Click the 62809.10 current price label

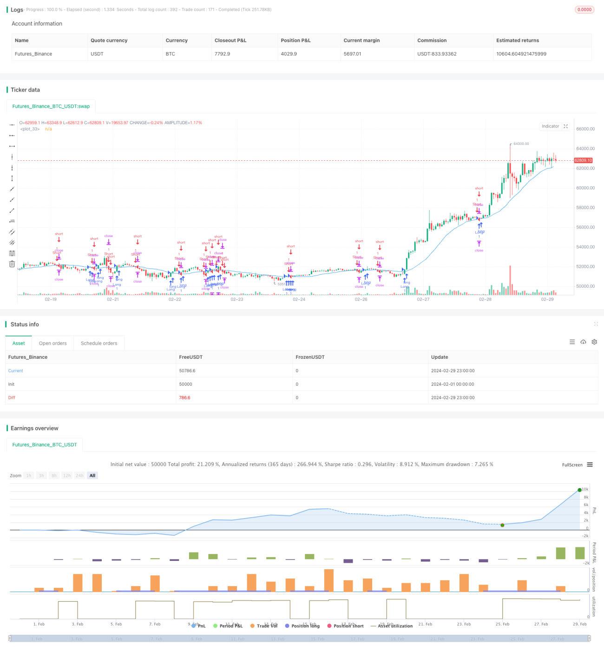[583, 160]
